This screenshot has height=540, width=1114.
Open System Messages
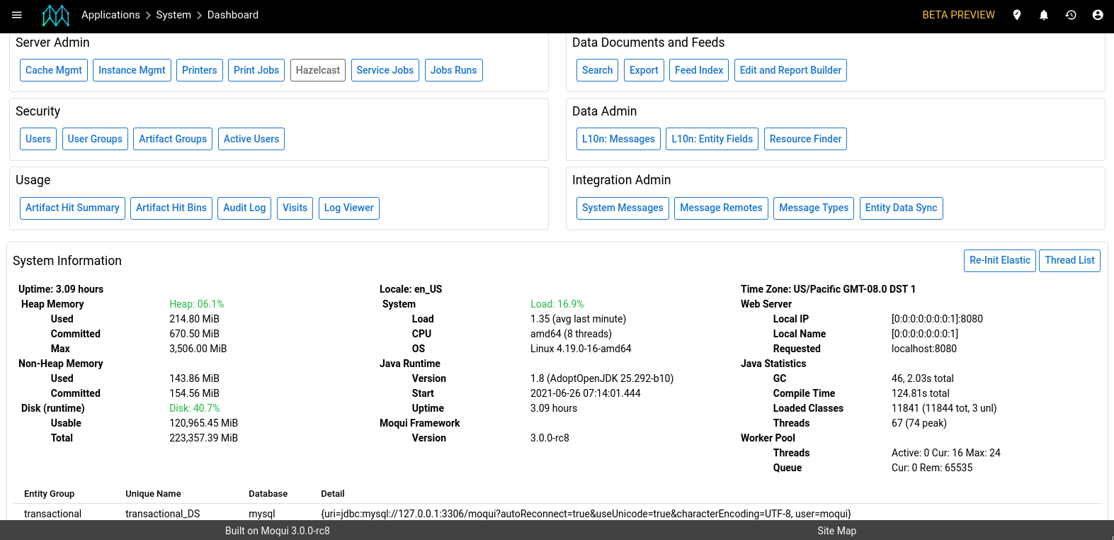(623, 208)
